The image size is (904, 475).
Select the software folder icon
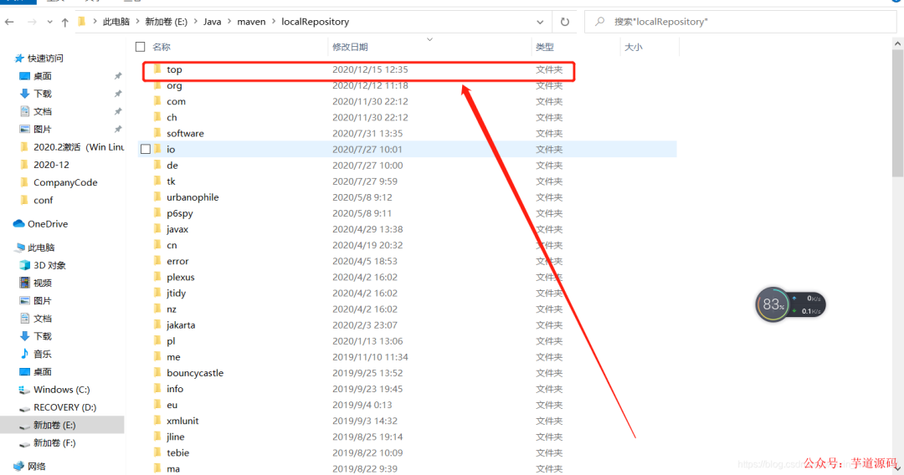click(x=157, y=133)
